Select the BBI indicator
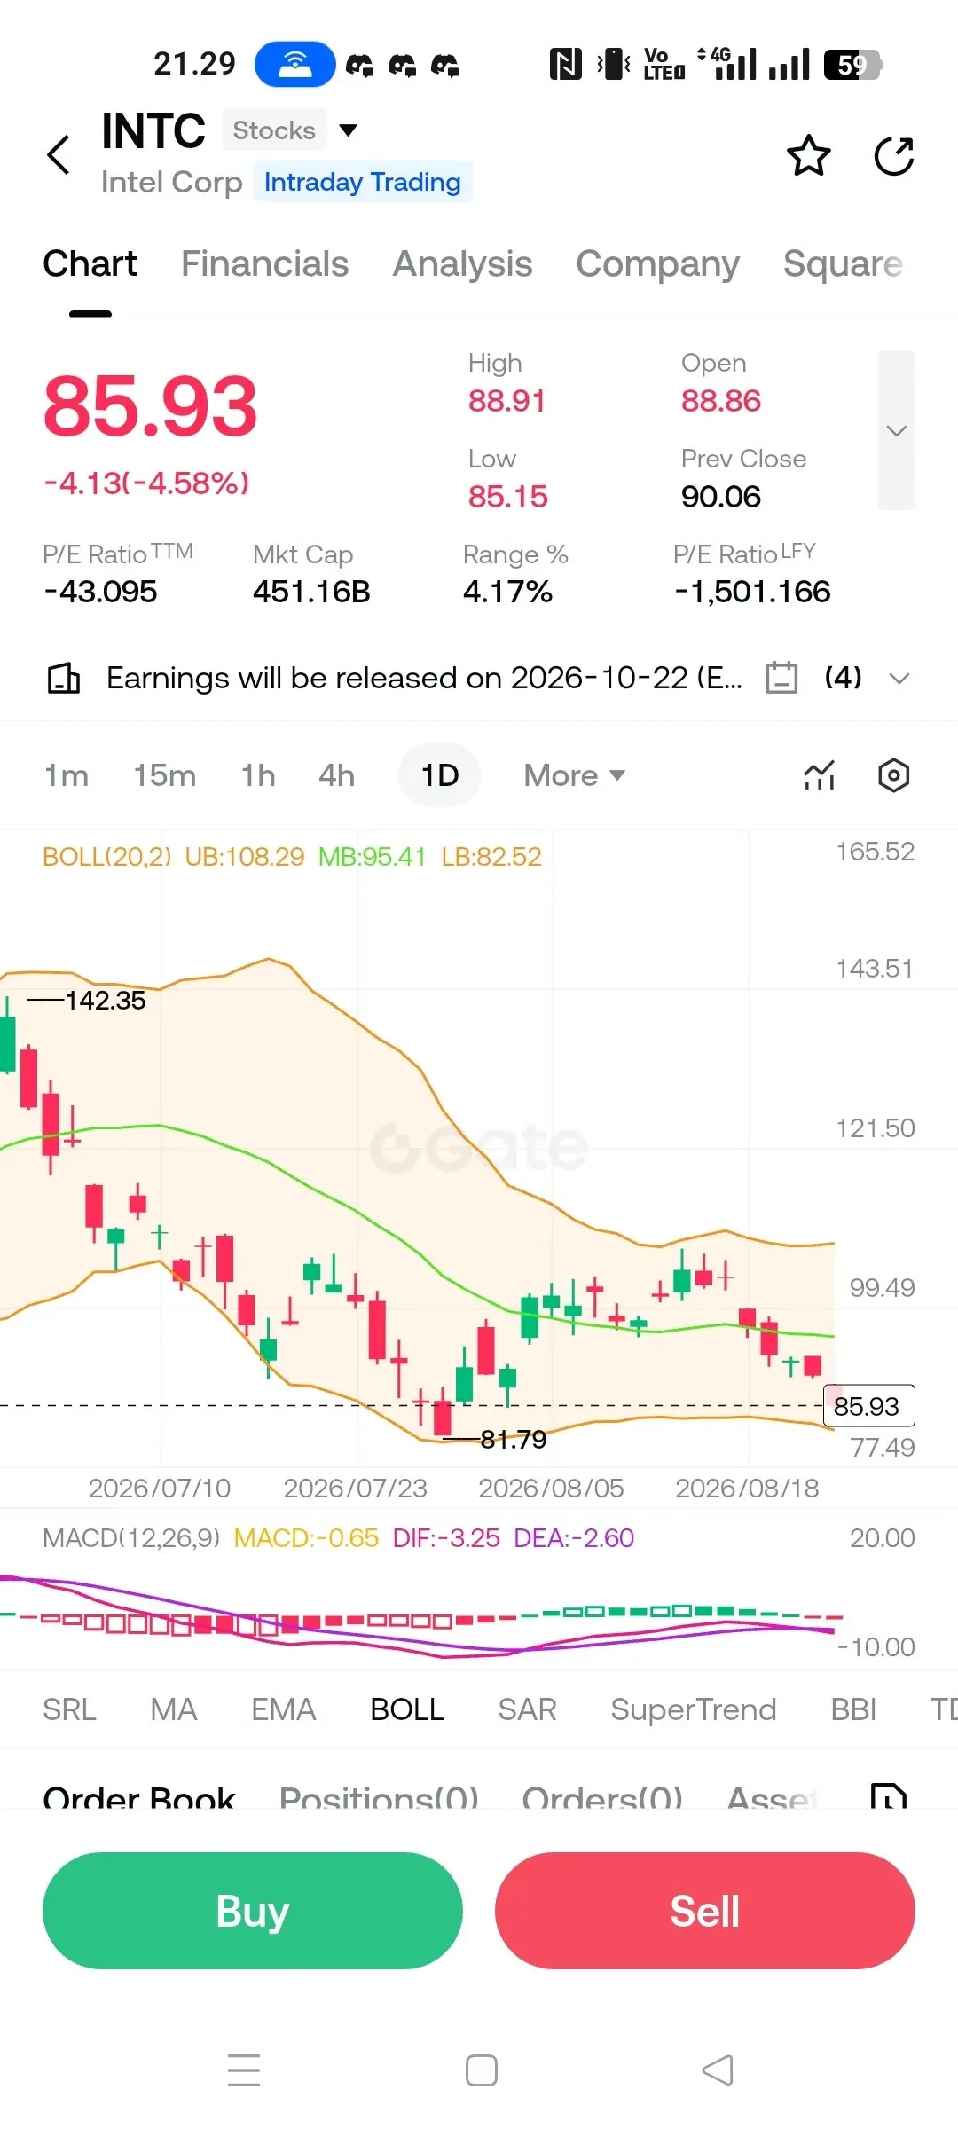Image resolution: width=958 pixels, height=2129 pixels. coord(853,1709)
